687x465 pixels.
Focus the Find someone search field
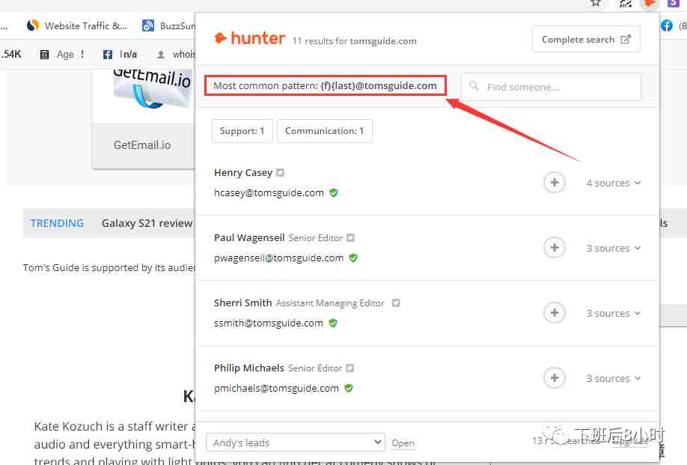[x=552, y=87]
